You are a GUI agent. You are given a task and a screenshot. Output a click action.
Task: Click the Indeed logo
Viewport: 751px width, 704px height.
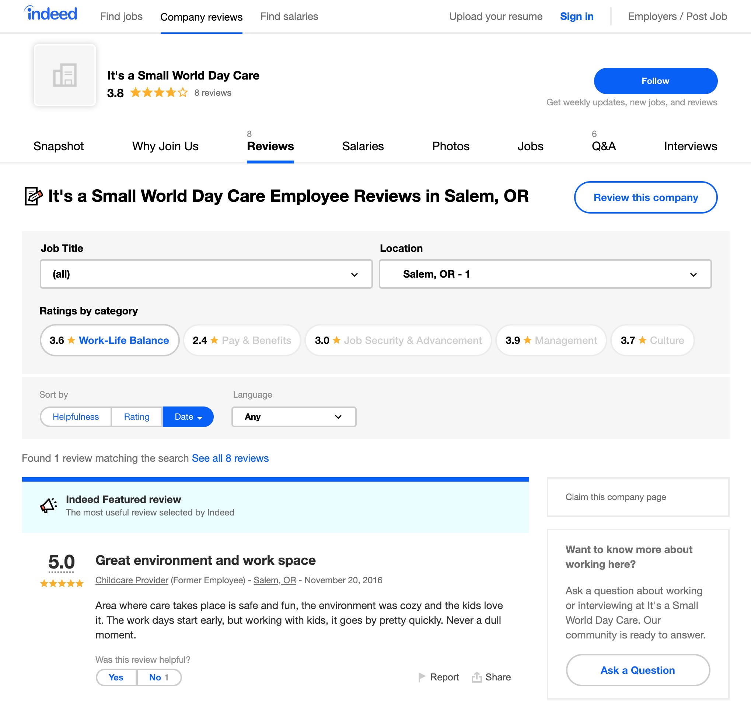50,14
